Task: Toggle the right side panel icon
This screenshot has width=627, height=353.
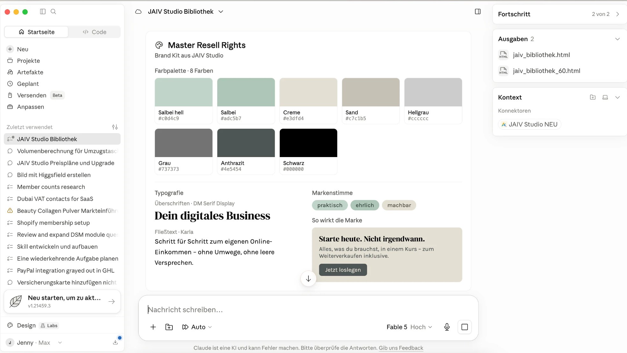Action: [x=478, y=11]
